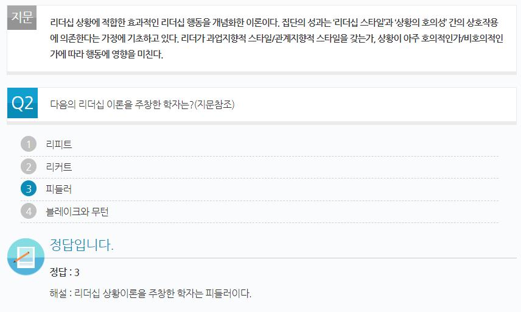This screenshot has height=312, width=521.
Task: Click the (지문참조) reference in the question
Action: tap(214, 104)
